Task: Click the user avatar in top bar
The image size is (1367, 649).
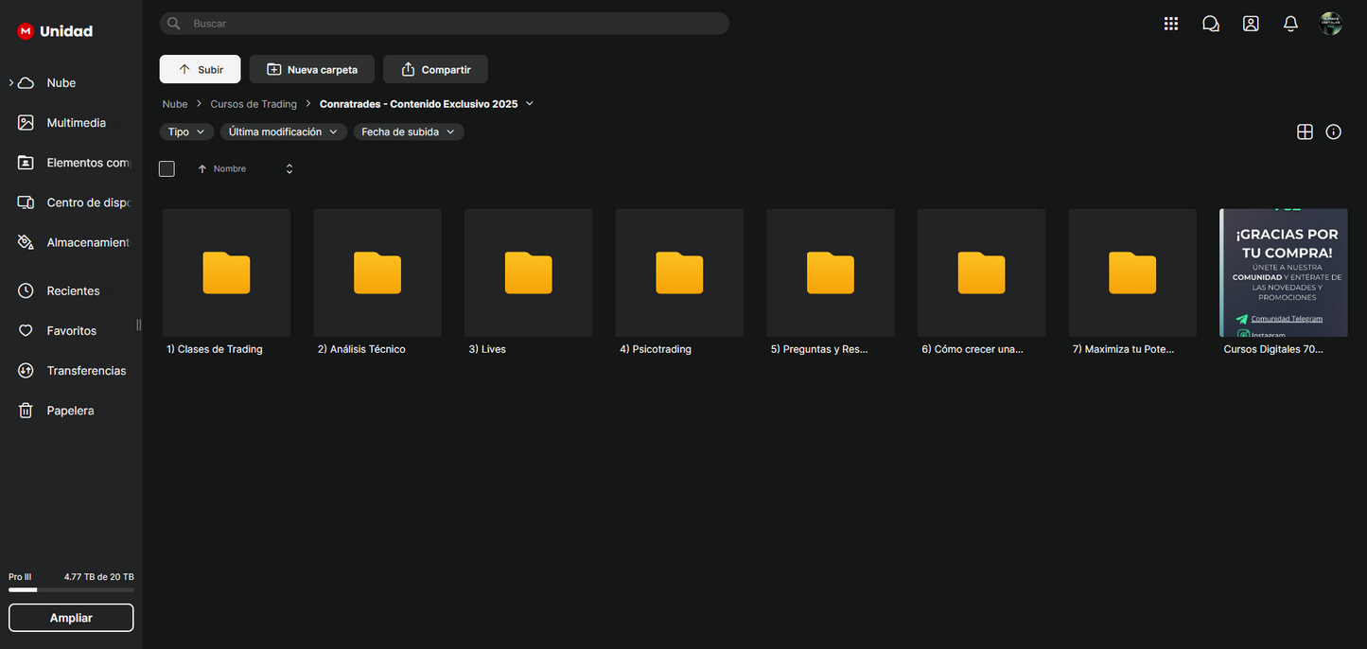Action: pyautogui.click(x=1330, y=24)
